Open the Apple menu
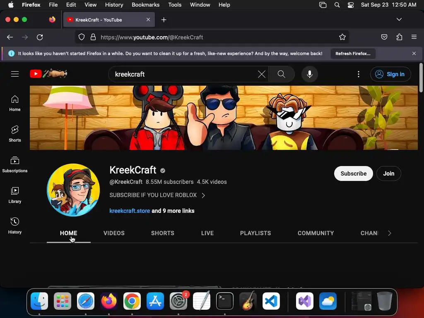The image size is (424, 318). [11, 5]
